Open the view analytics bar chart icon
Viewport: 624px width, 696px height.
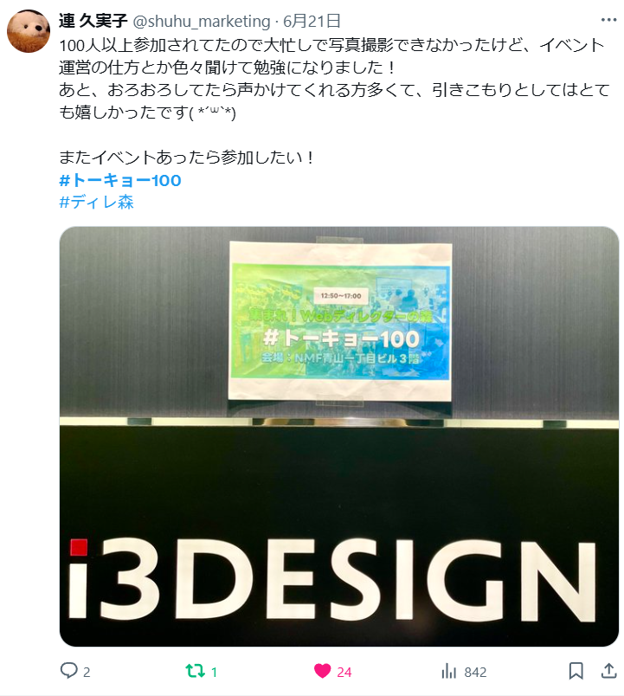click(x=448, y=671)
